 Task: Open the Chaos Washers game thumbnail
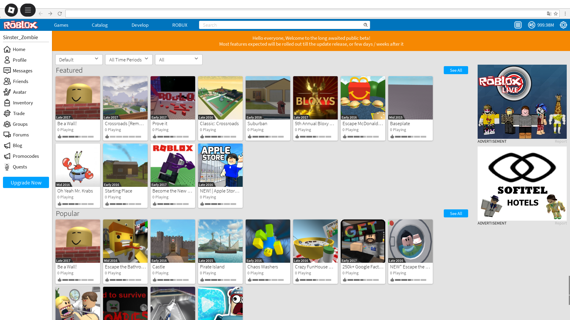268,241
